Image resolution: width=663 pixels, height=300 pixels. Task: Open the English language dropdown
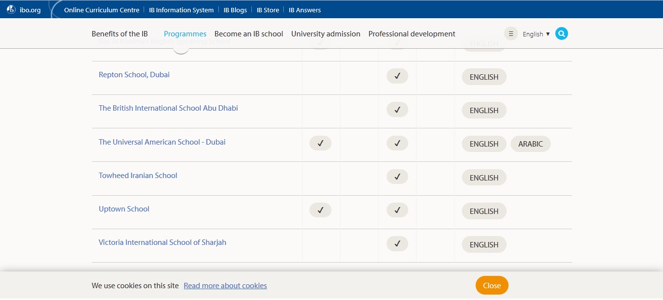[x=536, y=34]
